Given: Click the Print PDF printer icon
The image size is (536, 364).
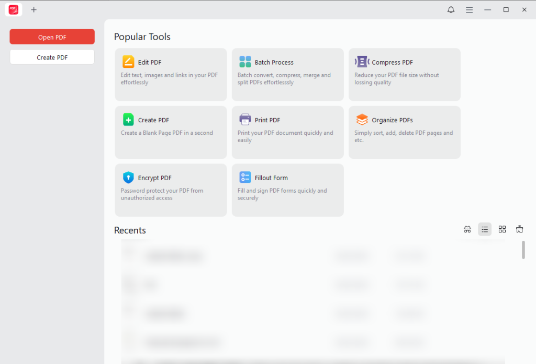Looking at the screenshot, I should pos(245,120).
